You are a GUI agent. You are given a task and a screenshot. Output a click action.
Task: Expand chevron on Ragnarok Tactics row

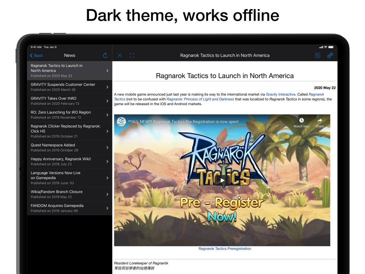[x=107, y=71]
